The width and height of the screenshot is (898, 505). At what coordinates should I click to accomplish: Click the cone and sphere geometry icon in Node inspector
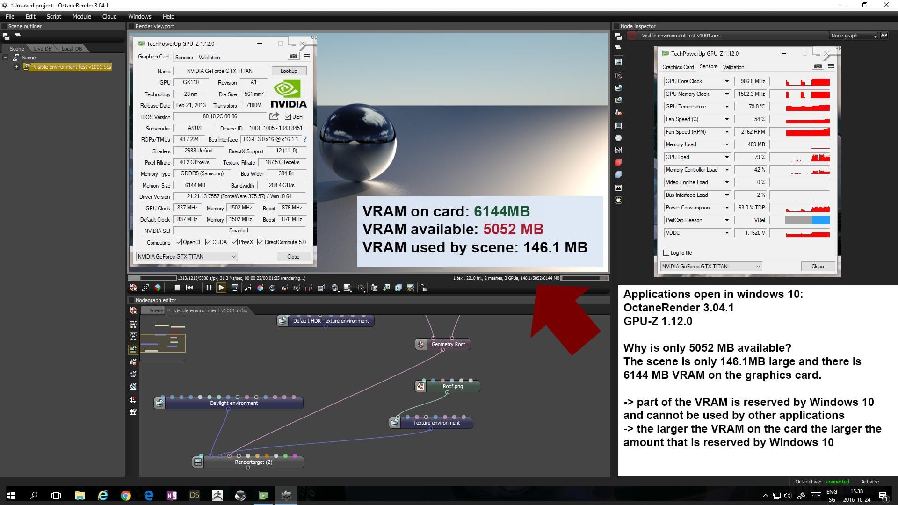pyautogui.click(x=618, y=113)
